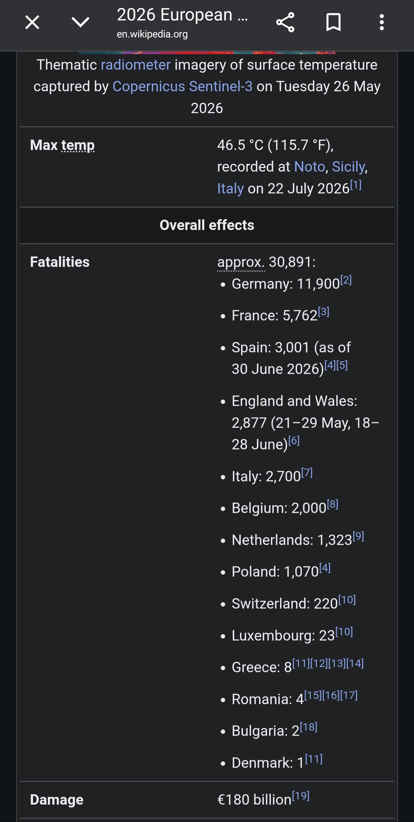This screenshot has height=822, width=414.
Task: Open citation [6] for England and Wales
Action: [x=294, y=441]
